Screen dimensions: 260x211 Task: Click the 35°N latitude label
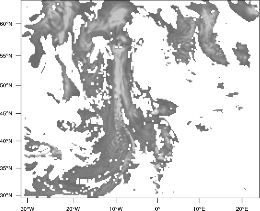tap(6, 168)
